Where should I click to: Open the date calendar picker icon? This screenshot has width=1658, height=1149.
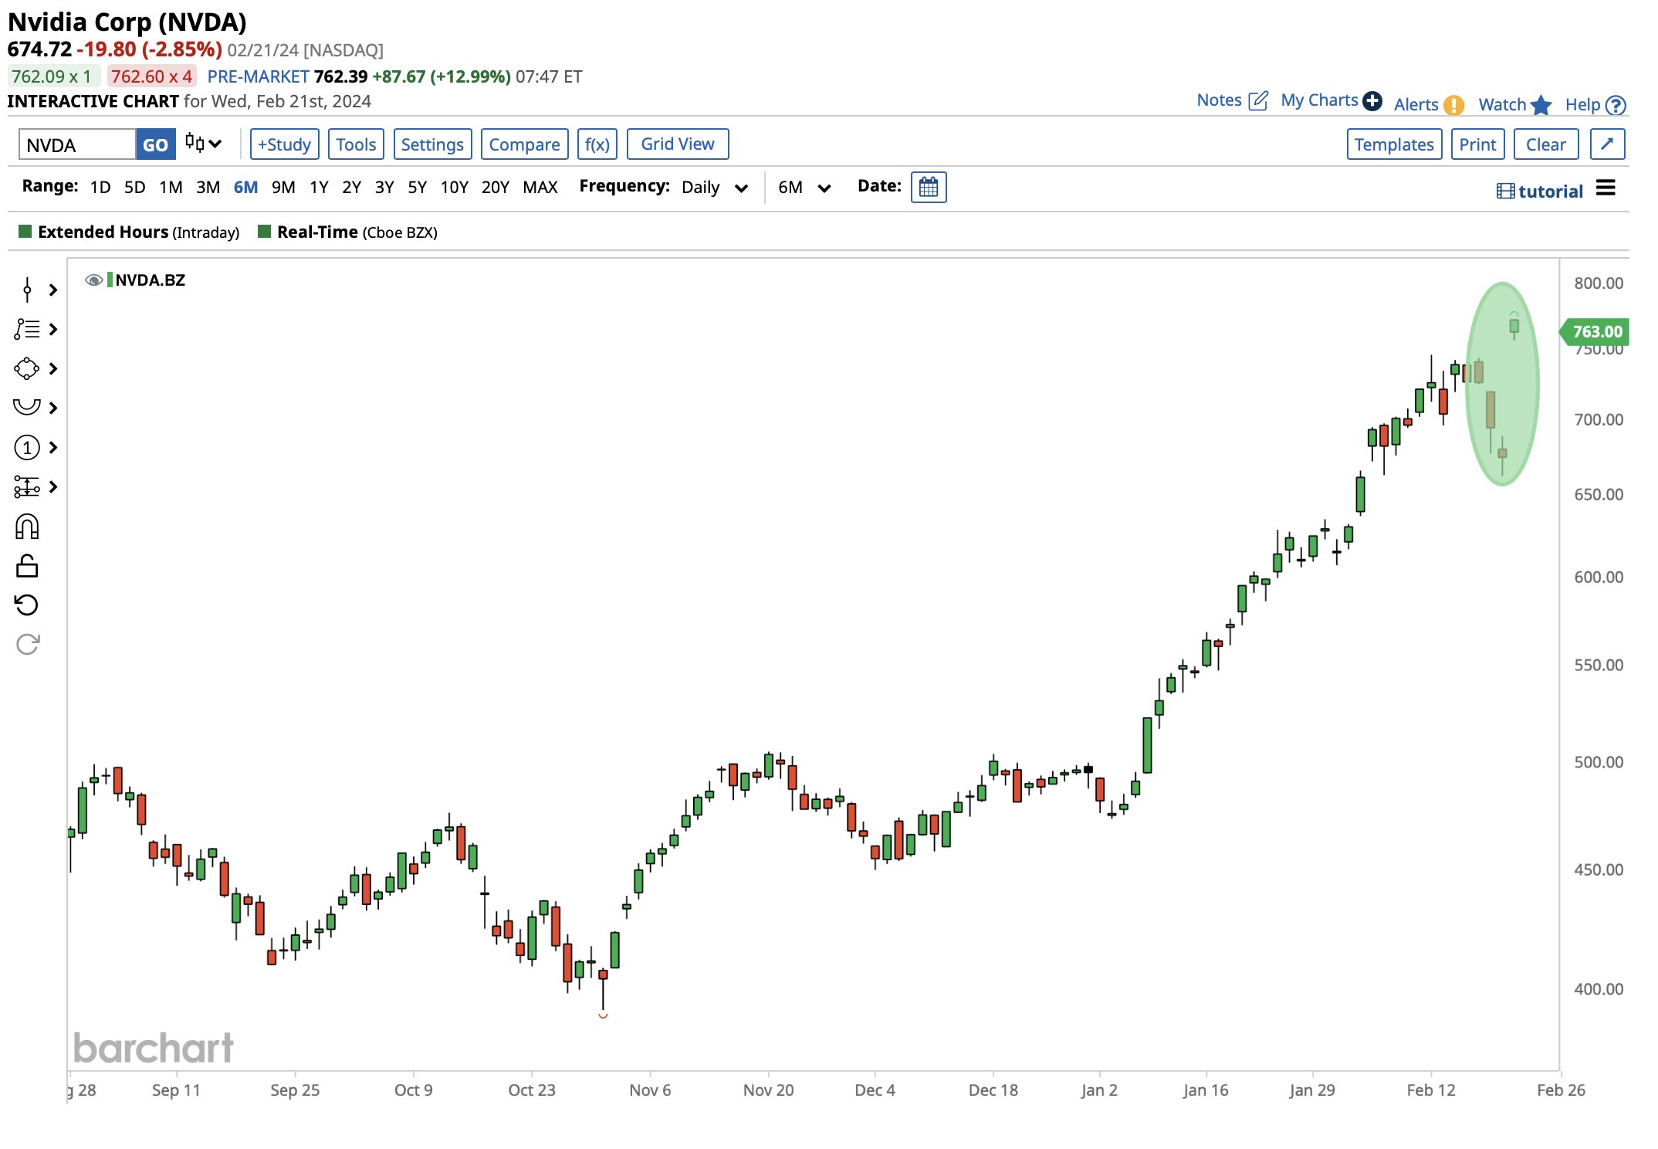(929, 188)
